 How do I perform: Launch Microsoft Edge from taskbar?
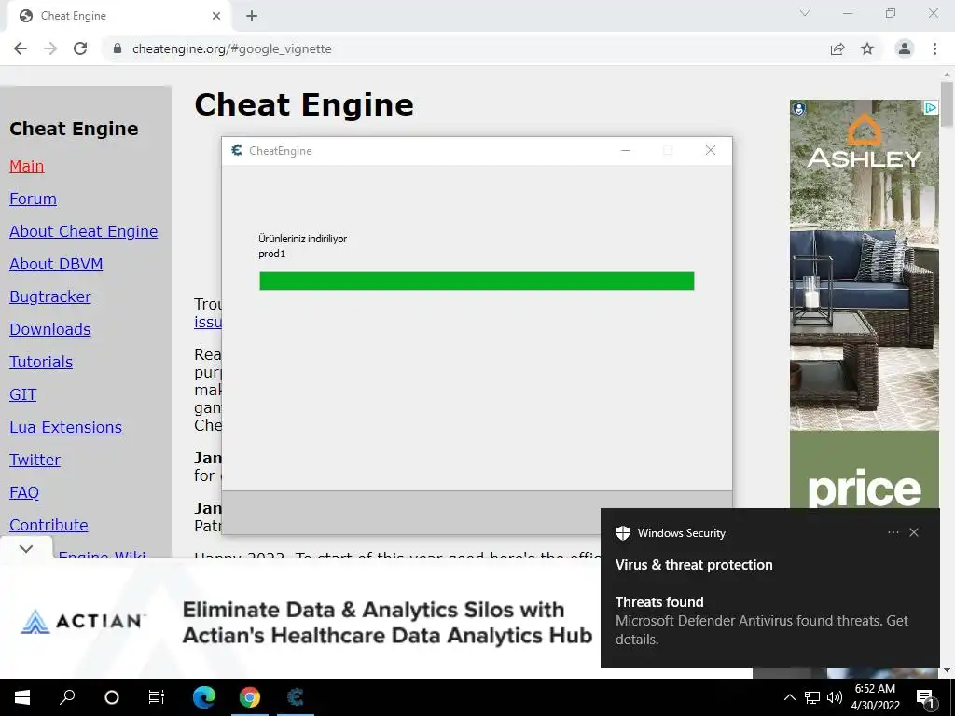(x=204, y=697)
